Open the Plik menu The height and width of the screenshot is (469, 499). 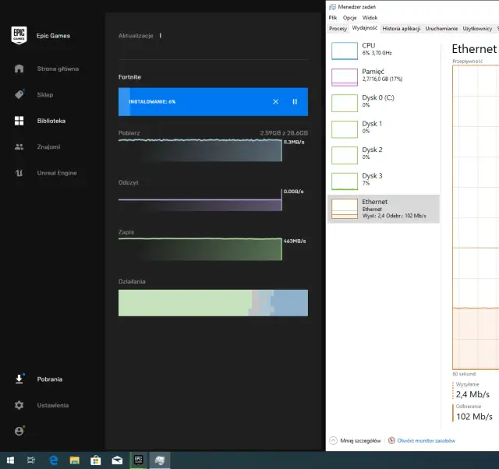coord(333,17)
